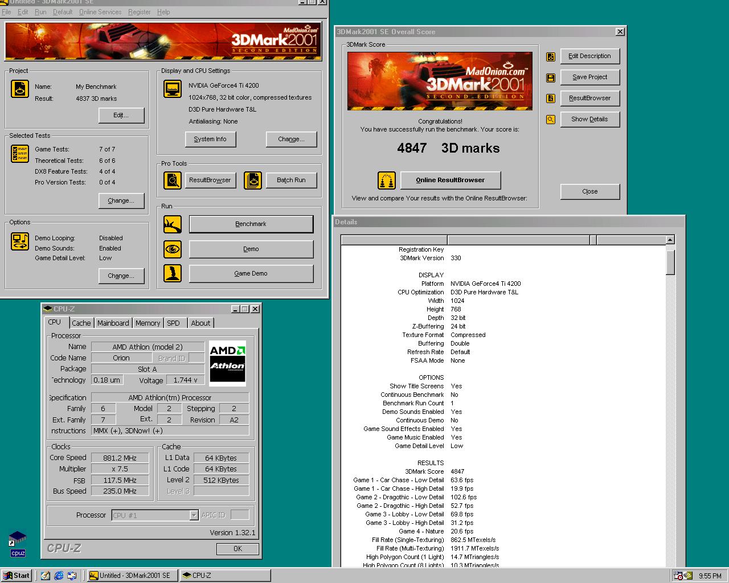The height and width of the screenshot is (583, 729).
Task: Switch to the Cache tab in CPU-Z
Action: point(81,323)
